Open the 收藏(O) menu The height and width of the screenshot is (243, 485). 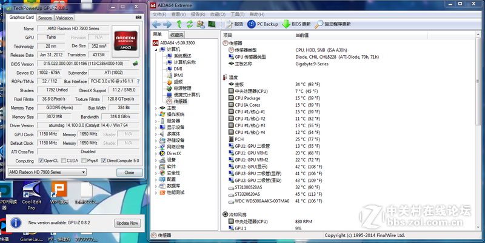pyautogui.click(x=218, y=14)
